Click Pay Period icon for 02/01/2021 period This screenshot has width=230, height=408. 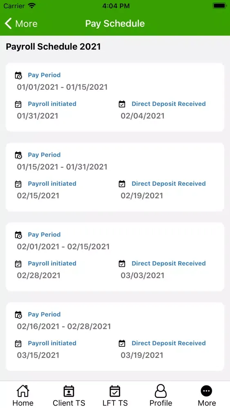(18, 235)
